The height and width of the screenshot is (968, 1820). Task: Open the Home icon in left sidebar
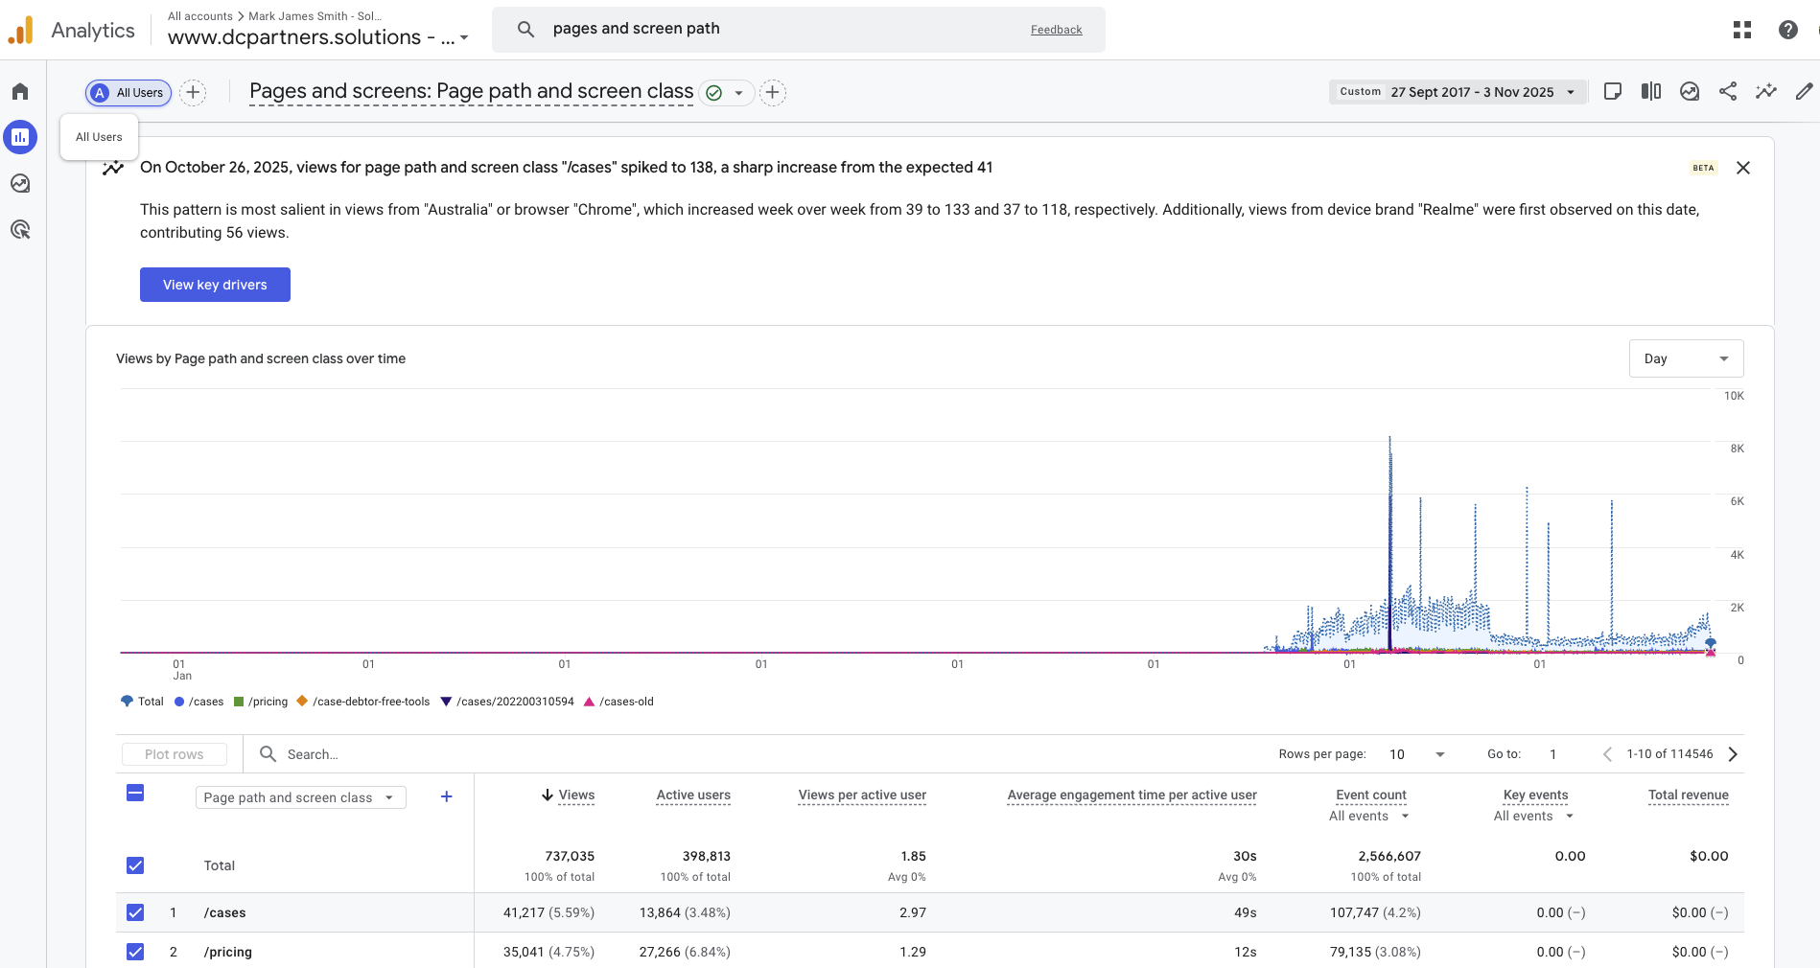click(x=20, y=92)
